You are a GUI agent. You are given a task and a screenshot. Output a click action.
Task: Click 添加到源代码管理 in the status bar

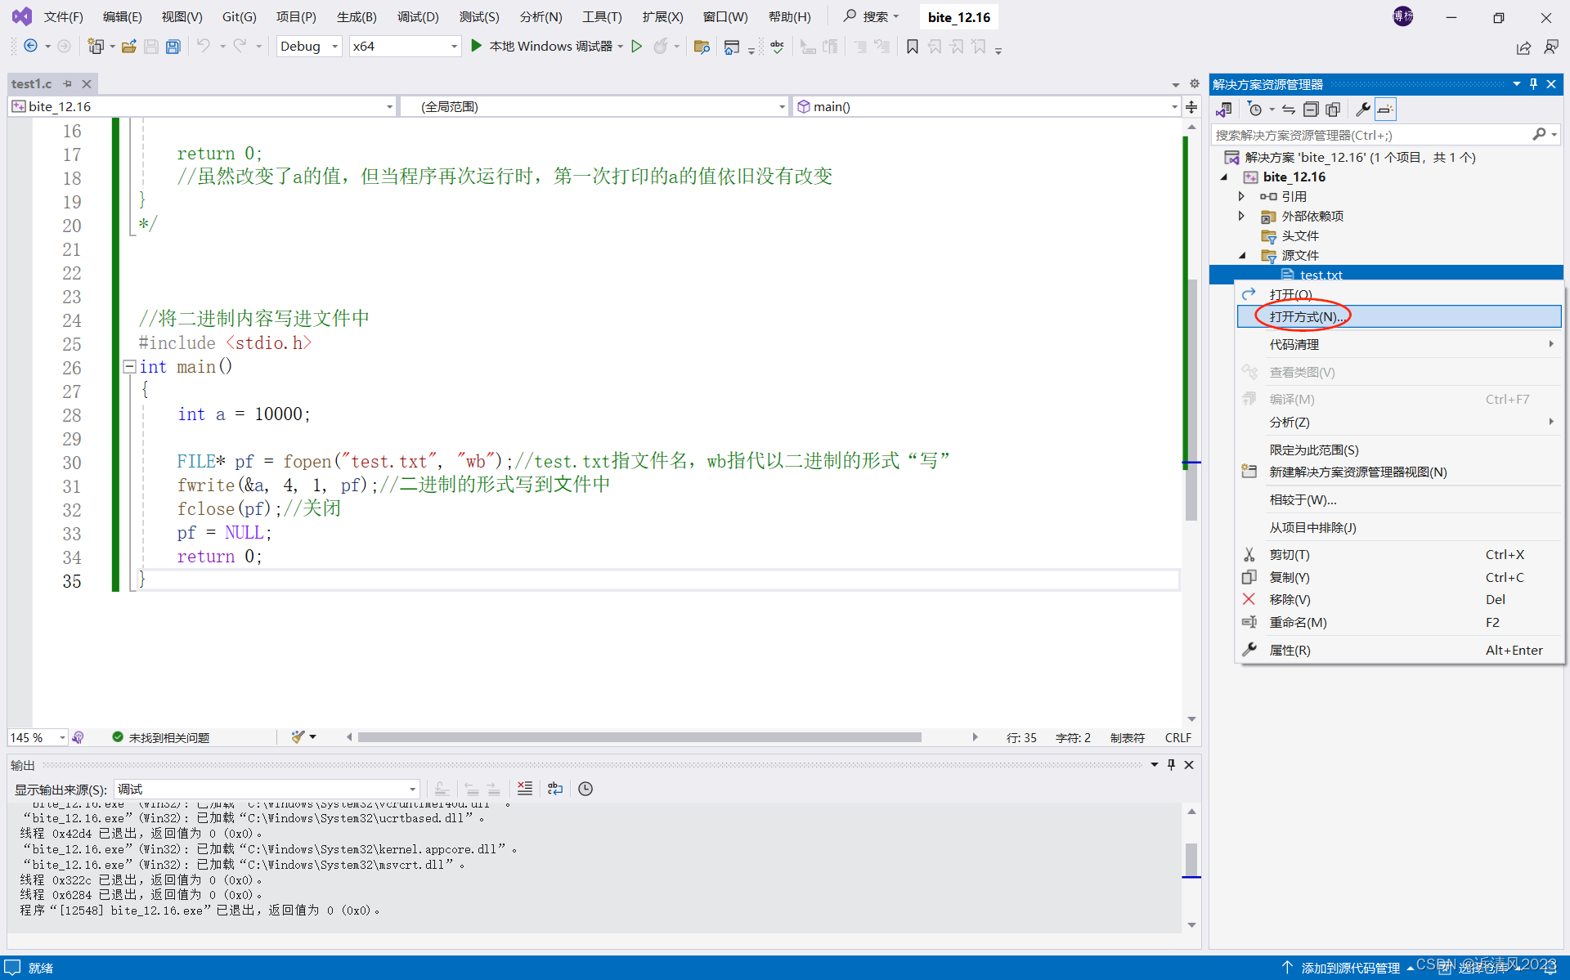(x=1350, y=968)
